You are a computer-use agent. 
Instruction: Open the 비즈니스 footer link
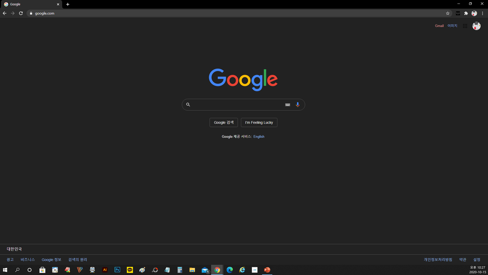tap(28, 260)
